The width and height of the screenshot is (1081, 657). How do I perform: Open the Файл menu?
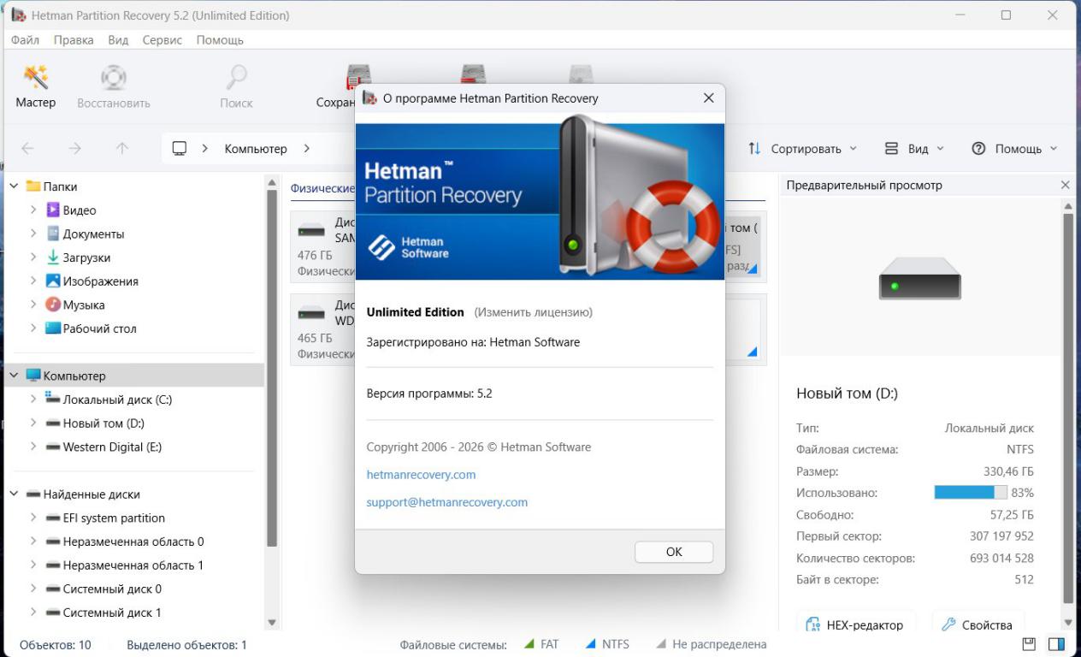(25, 40)
